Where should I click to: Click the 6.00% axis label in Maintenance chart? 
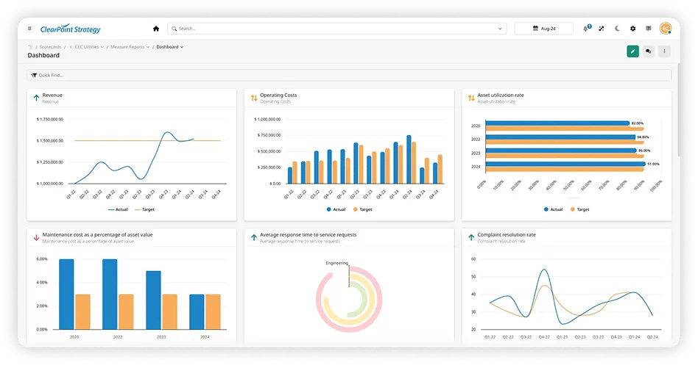(x=42, y=259)
